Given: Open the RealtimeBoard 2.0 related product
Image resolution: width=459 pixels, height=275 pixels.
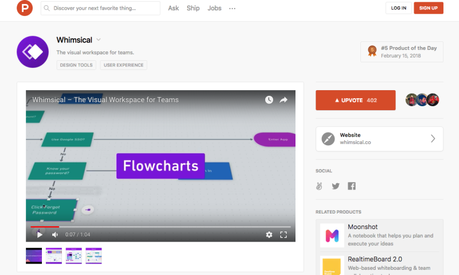Looking at the screenshot, I should tap(379, 265).
